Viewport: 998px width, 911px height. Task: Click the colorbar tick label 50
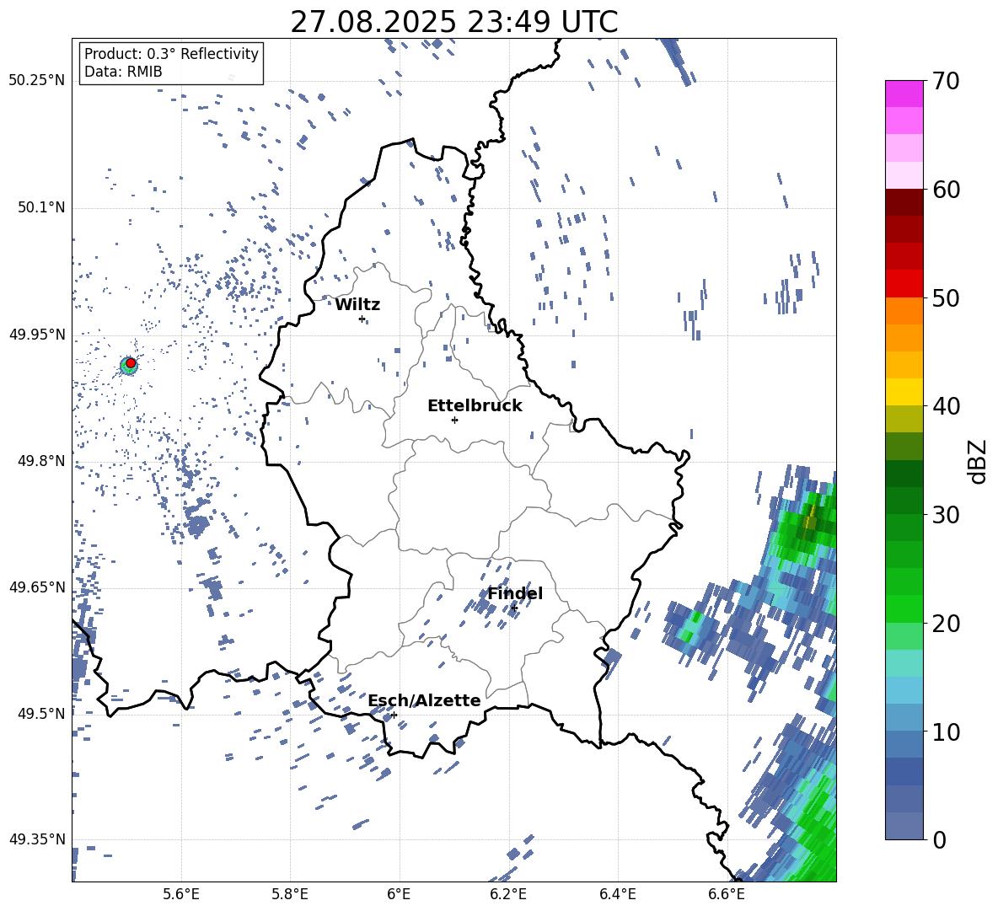click(945, 298)
